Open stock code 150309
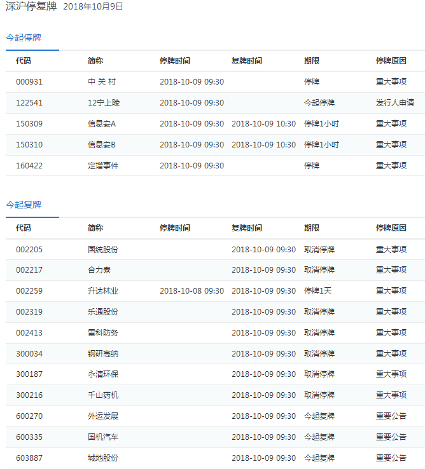The height and width of the screenshot is (469, 425). 29,124
